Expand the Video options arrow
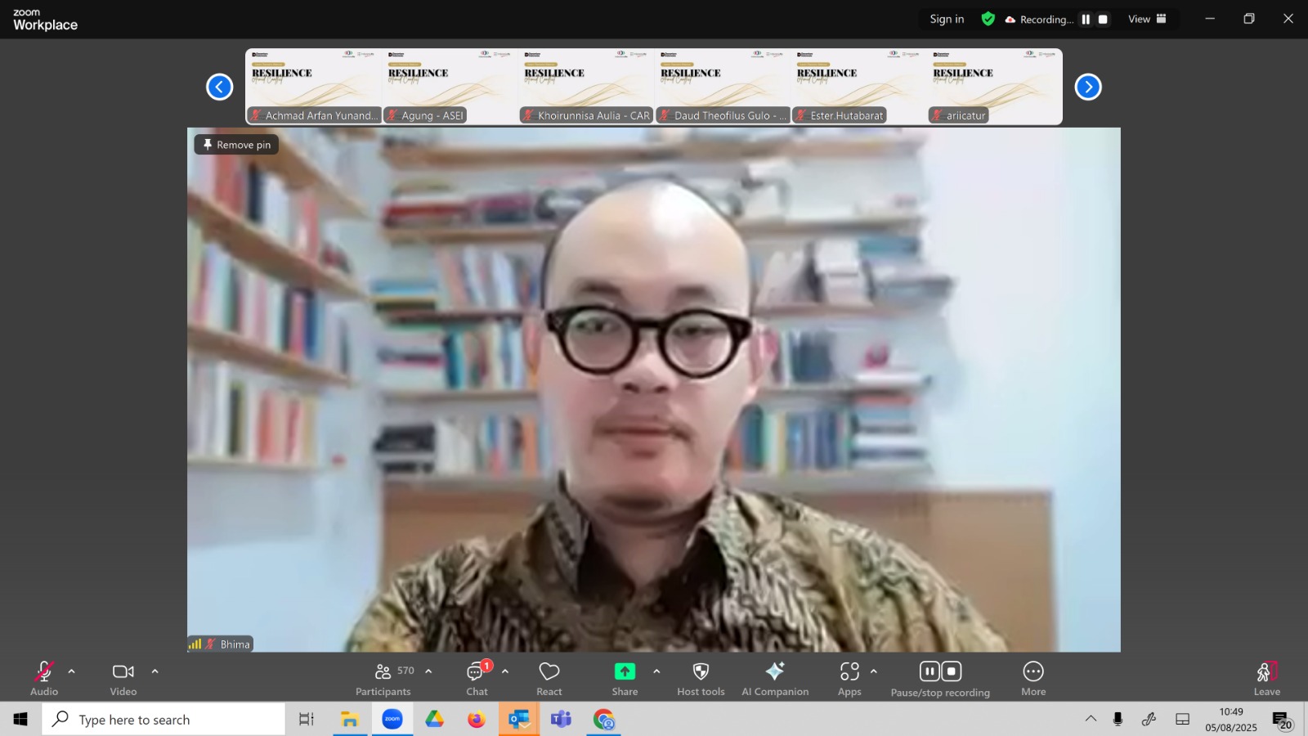This screenshot has height=736, width=1308. click(155, 671)
